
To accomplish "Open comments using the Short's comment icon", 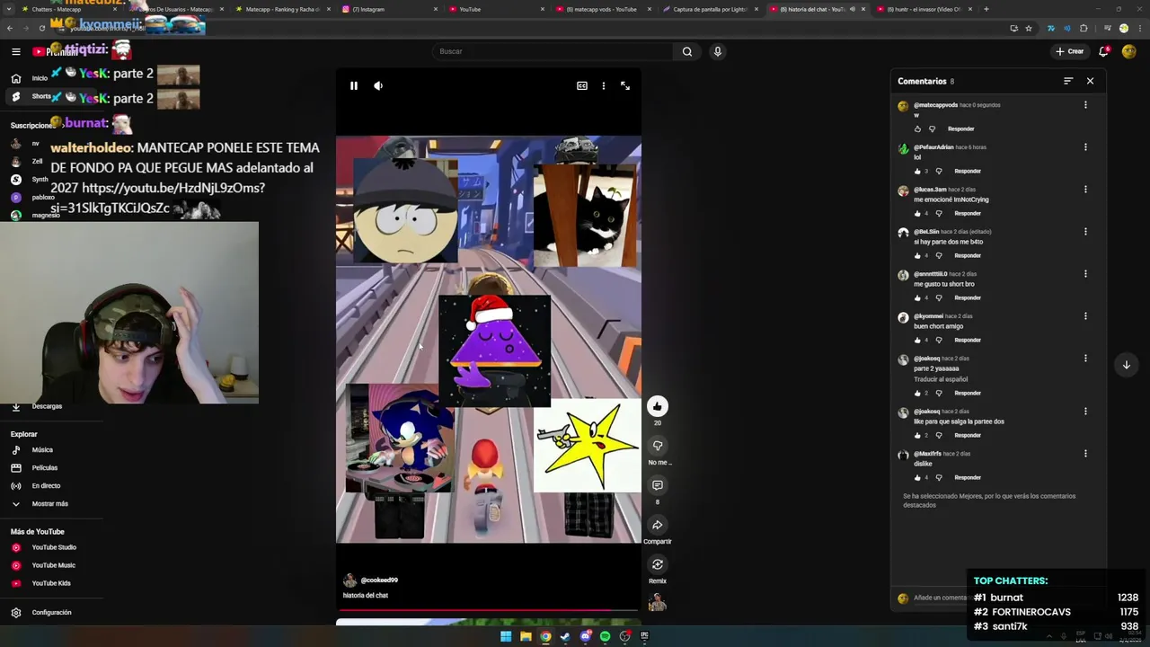I will click(658, 485).
